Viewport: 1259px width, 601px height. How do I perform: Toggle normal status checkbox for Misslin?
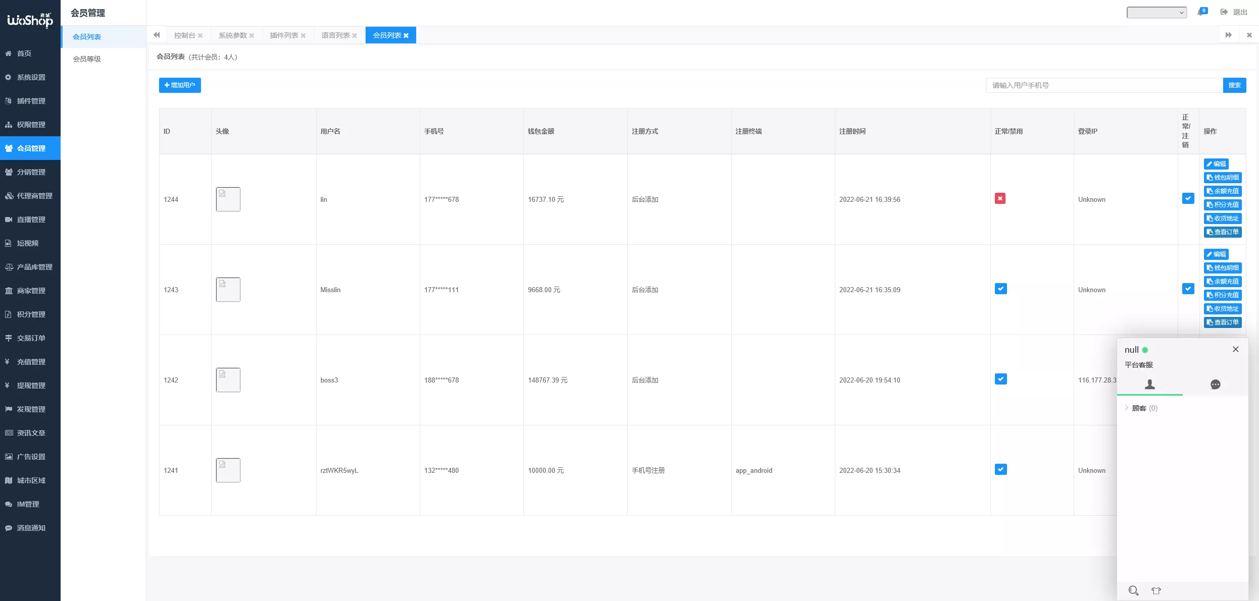click(1000, 289)
